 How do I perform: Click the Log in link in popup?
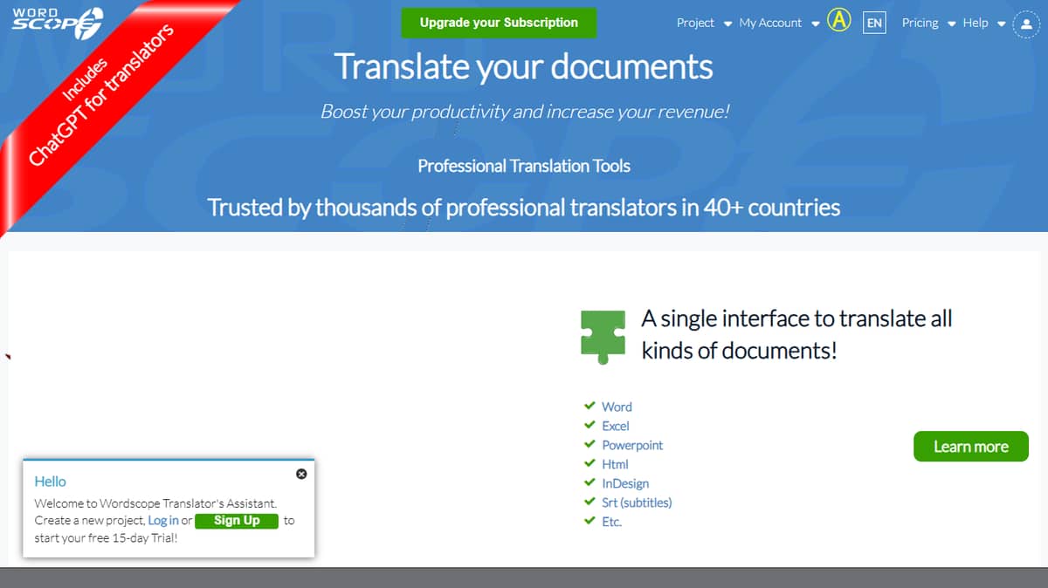pos(163,520)
